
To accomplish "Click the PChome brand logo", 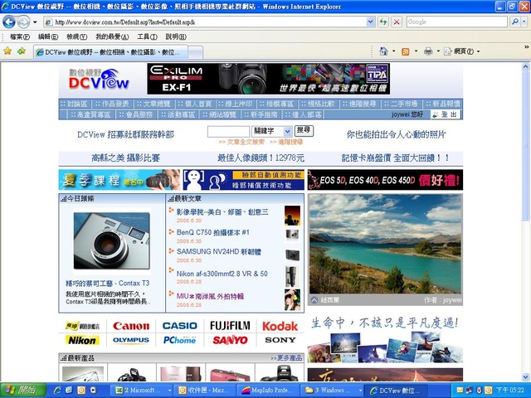I will point(179,340).
